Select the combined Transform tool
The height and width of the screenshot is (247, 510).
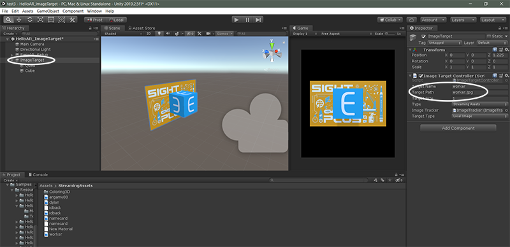pyautogui.click(x=61, y=20)
